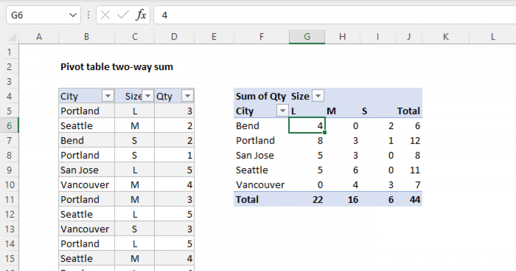Select column E header
The image size is (516, 271).
click(214, 37)
